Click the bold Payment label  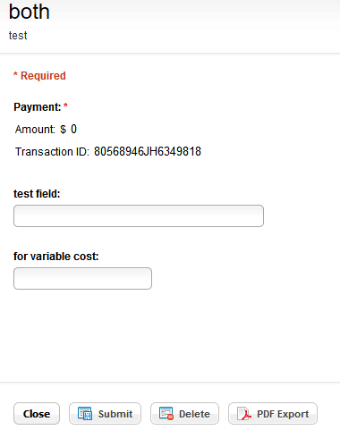(x=38, y=107)
